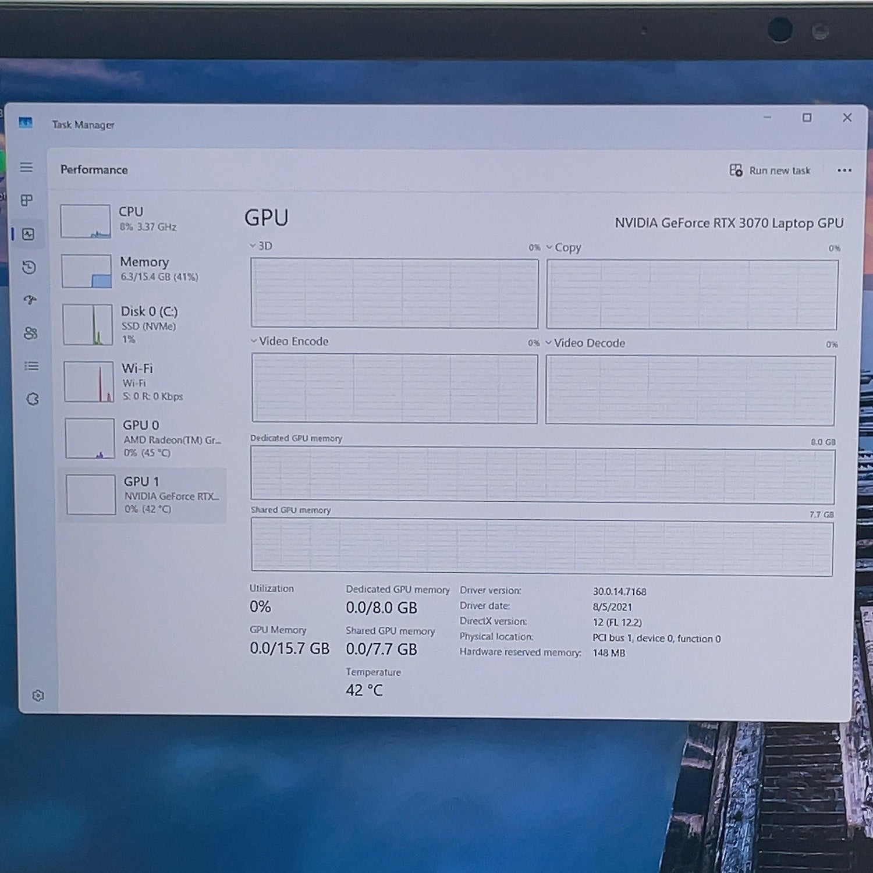873x873 pixels.
Task: Open the Services sidebar icon
Action: coord(33,399)
